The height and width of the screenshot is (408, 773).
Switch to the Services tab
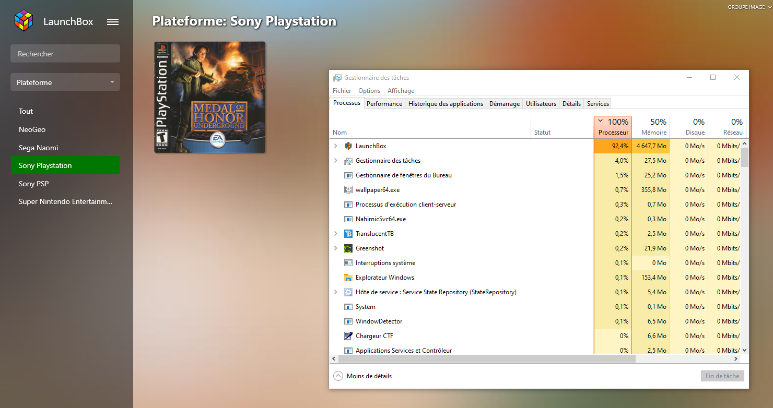coord(598,104)
